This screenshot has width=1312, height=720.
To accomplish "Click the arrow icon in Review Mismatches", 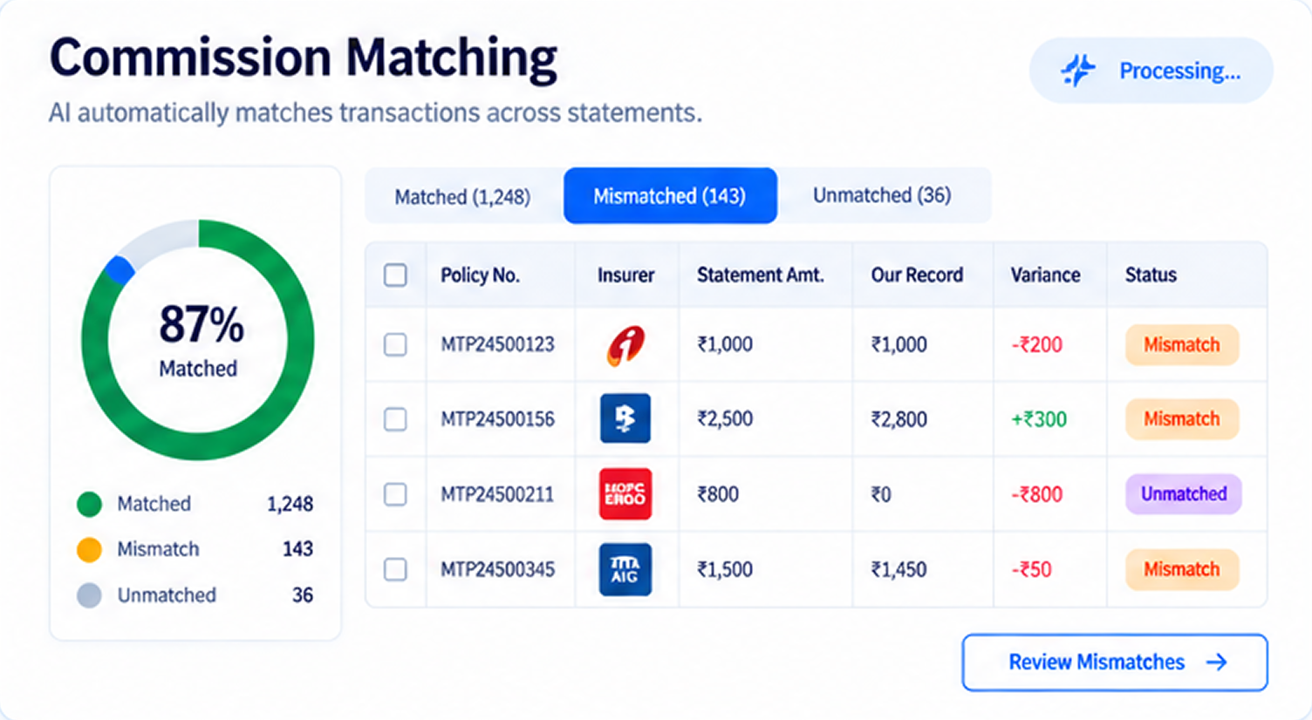I will pos(1216,662).
